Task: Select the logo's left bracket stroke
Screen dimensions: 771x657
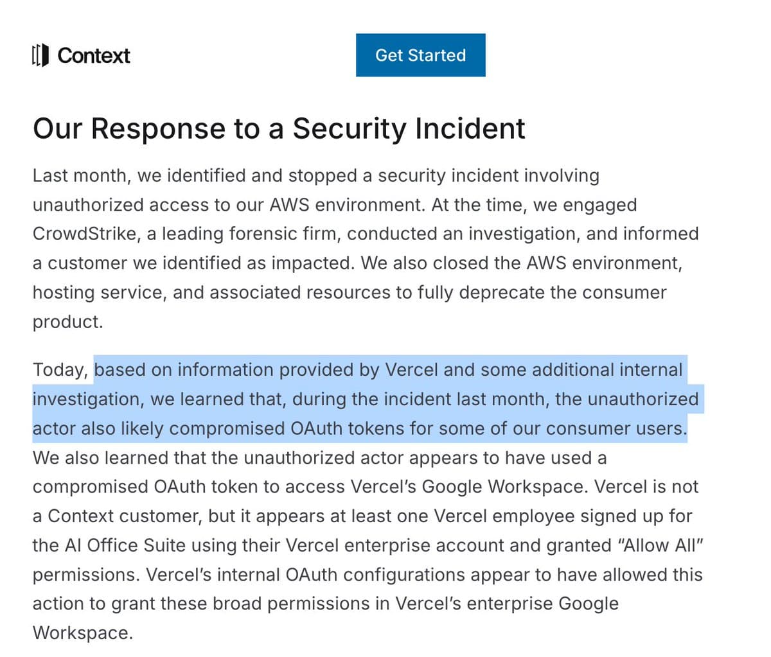Action: pyautogui.click(x=35, y=56)
